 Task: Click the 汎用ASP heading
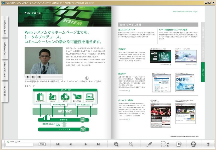click(122, 49)
